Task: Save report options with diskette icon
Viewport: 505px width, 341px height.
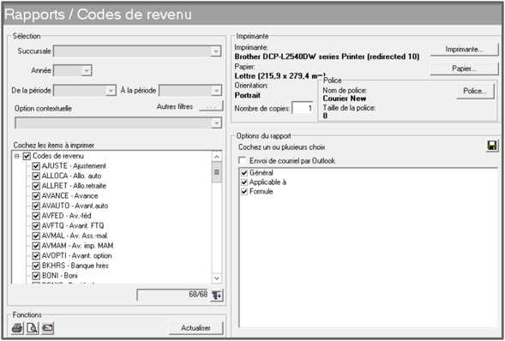Action: (x=492, y=146)
